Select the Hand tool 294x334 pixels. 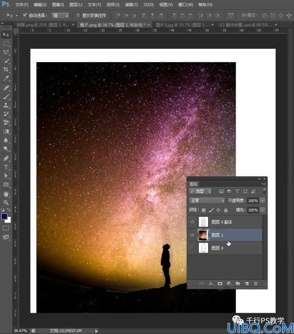tap(6, 194)
